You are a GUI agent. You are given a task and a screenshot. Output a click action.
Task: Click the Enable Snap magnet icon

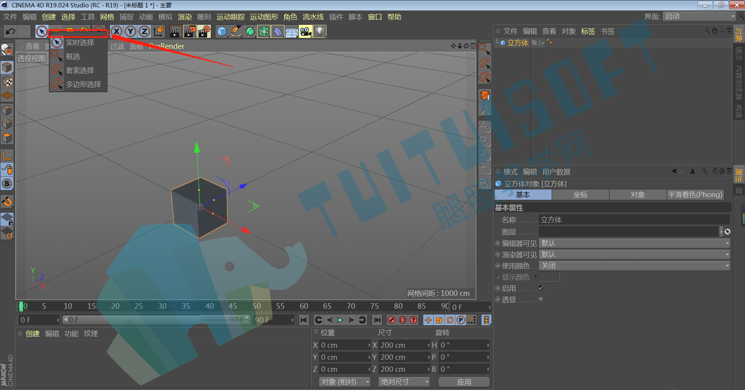(x=7, y=202)
